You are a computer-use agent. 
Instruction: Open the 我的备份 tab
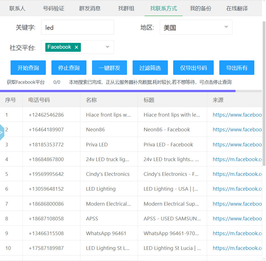200,8
